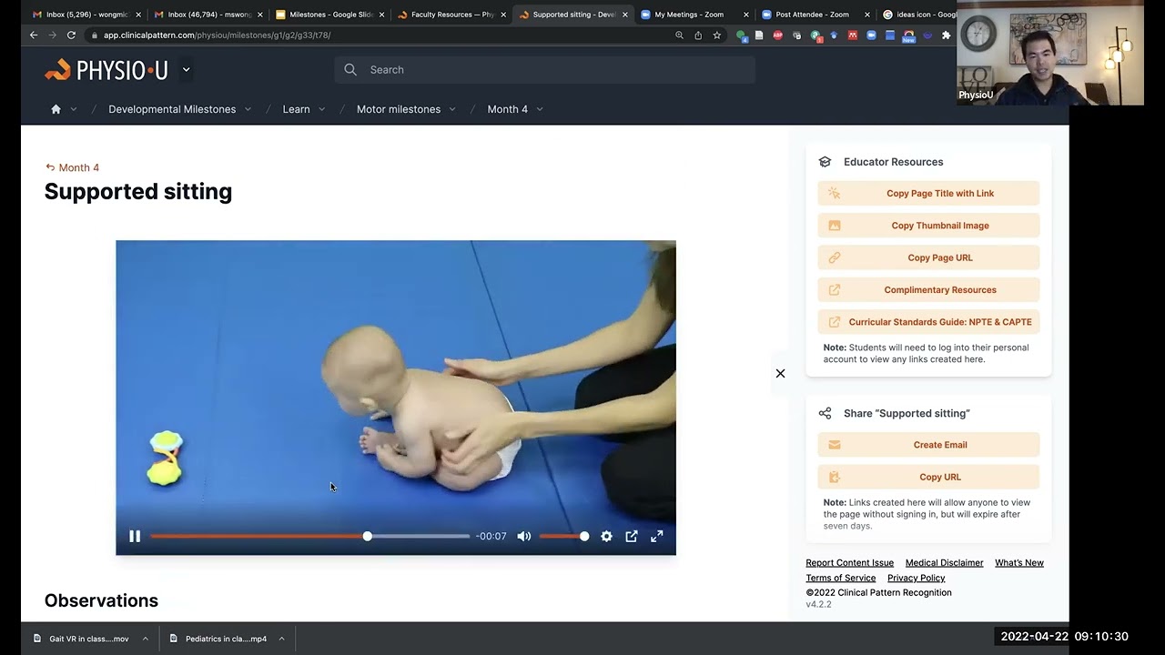This screenshot has width=1165, height=655.
Task: Open the Learn breadcrumb item
Action: tap(296, 109)
